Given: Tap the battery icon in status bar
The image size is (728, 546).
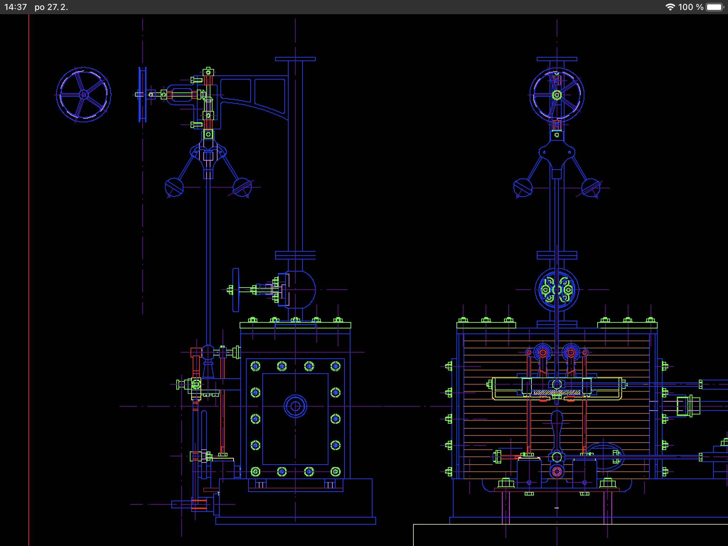Looking at the screenshot, I should tap(715, 7).
